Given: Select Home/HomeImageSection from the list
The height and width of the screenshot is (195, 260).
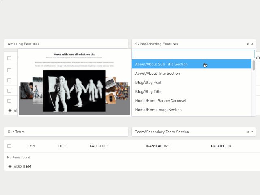Looking at the screenshot, I should click(x=191, y=110).
